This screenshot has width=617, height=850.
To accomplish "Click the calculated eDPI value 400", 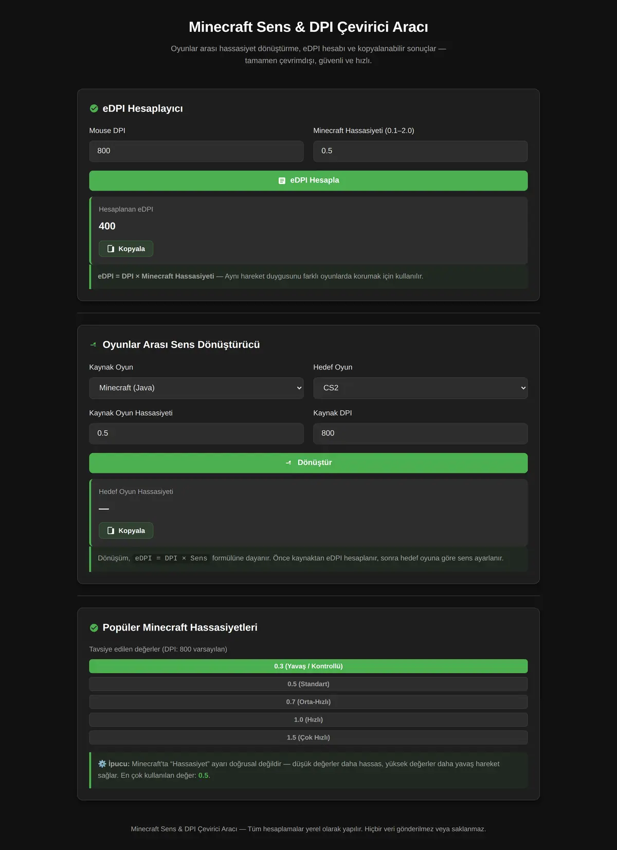I will tap(107, 226).
